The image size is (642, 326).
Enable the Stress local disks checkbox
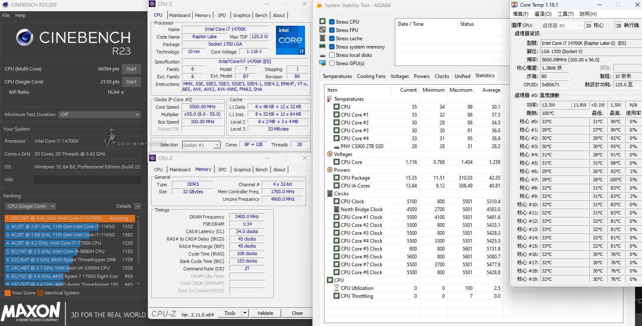(332, 55)
